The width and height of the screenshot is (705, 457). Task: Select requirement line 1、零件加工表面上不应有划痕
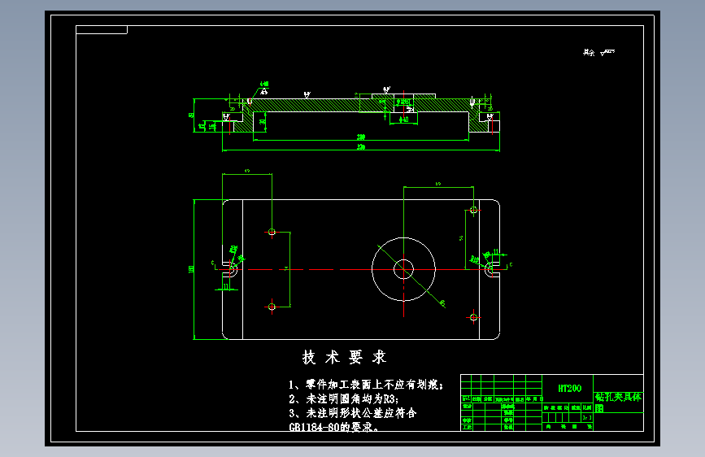(x=366, y=385)
